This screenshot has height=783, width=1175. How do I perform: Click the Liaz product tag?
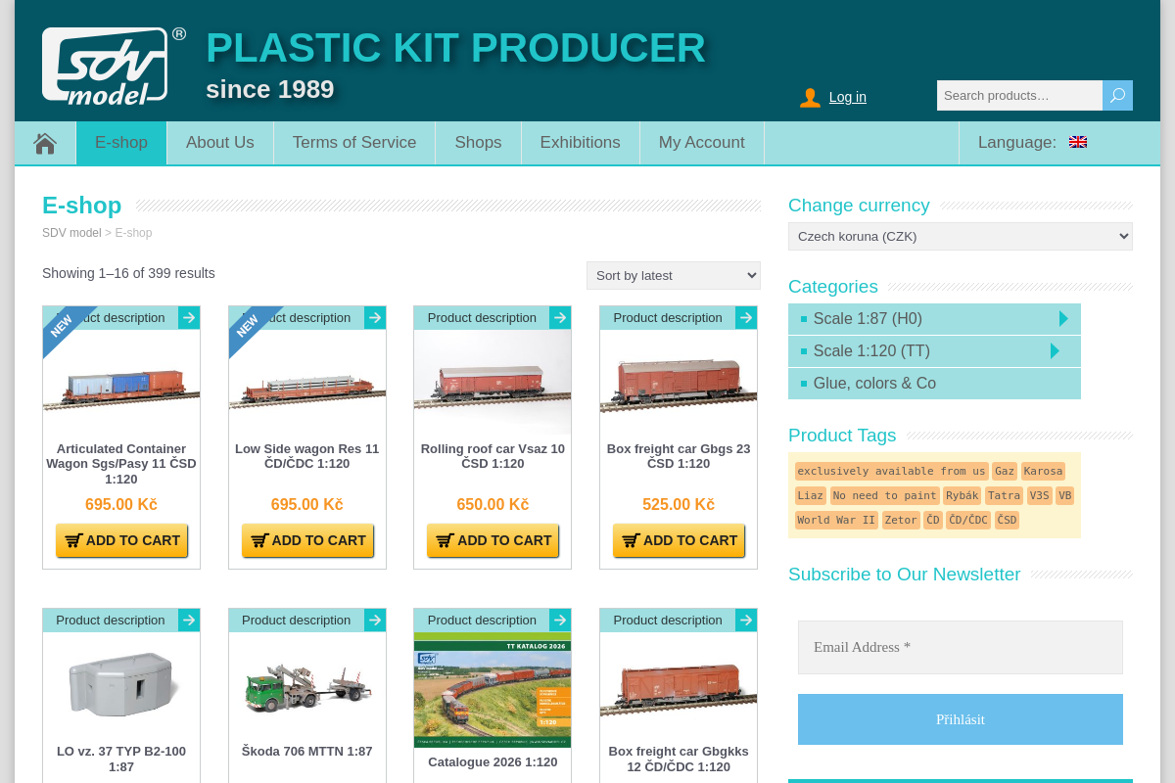(x=811, y=495)
